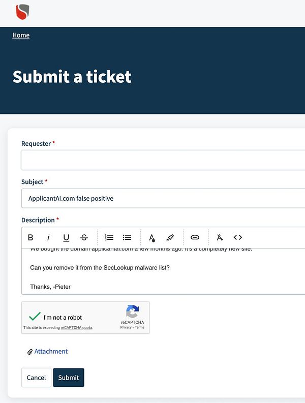Open the Home breadcrumb link
Screen dimensions: 305x403
(x=21, y=35)
